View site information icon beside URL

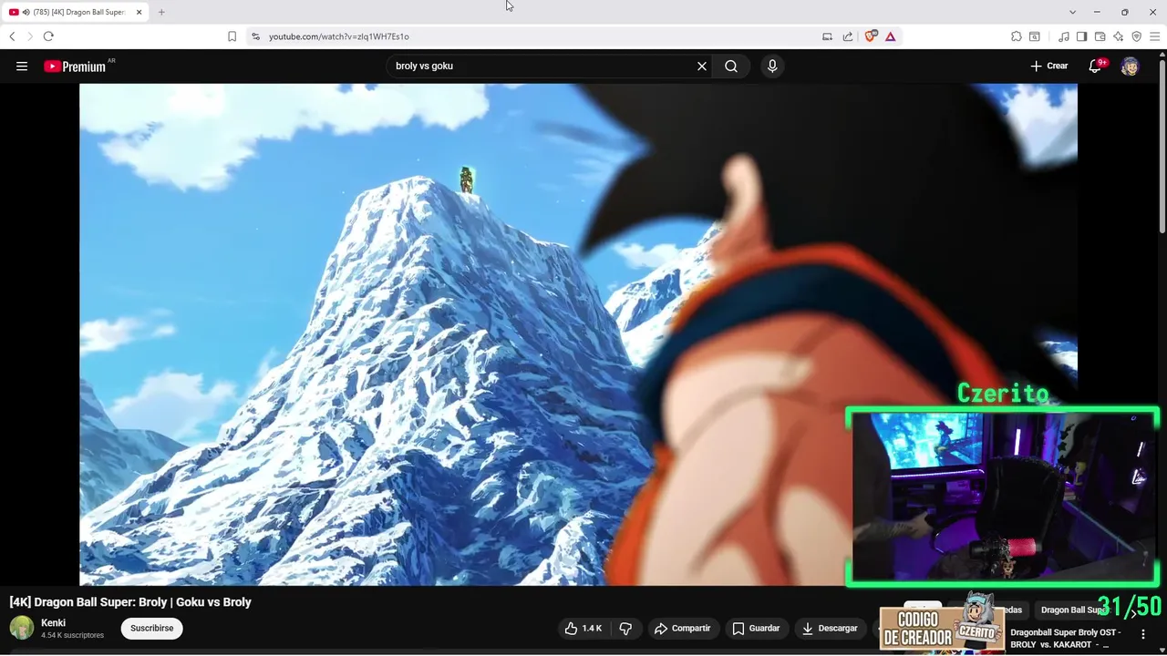(255, 36)
